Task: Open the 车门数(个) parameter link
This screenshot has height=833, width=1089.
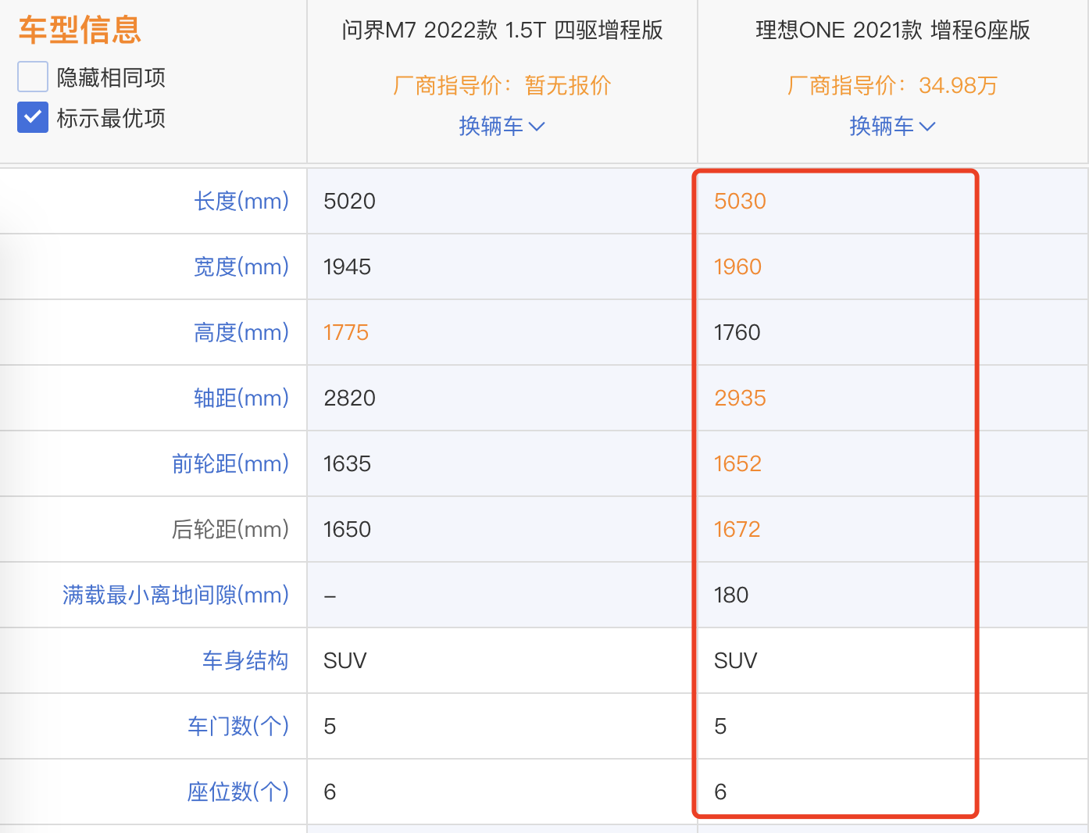Action: click(x=238, y=727)
